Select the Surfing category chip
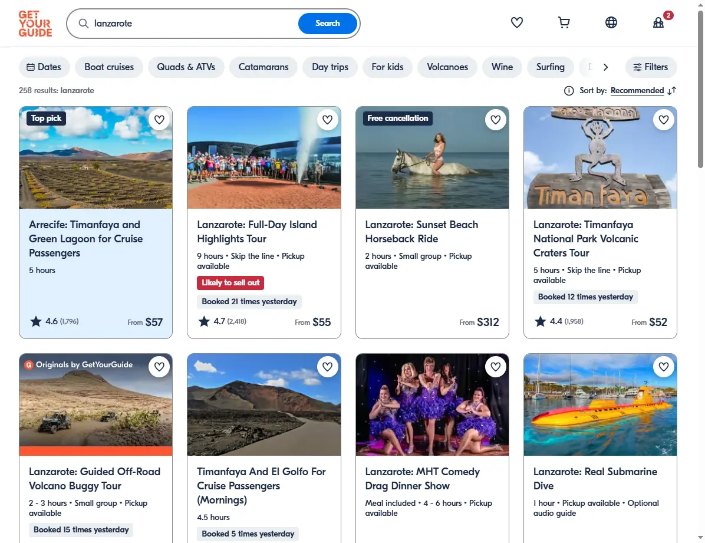This screenshot has width=705, height=543. [x=551, y=67]
